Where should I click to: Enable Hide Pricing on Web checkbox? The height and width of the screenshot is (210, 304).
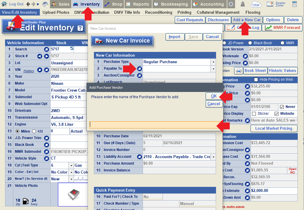(256, 80)
